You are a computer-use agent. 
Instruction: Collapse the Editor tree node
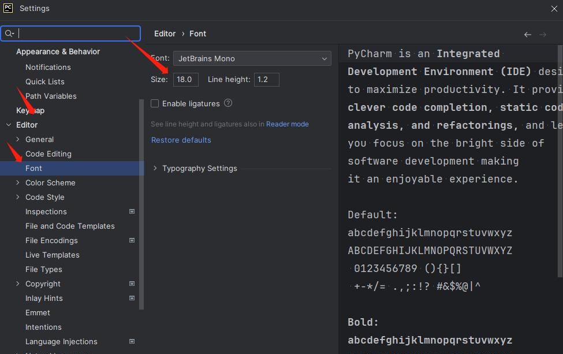[9, 125]
